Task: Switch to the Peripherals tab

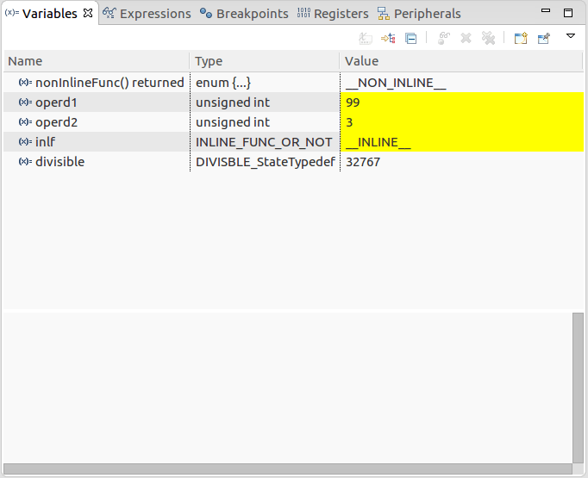Action: (x=419, y=14)
